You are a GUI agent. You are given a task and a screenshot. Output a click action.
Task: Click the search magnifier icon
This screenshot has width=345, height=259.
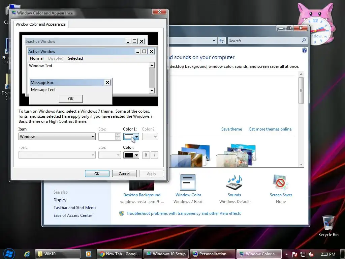[x=304, y=40]
